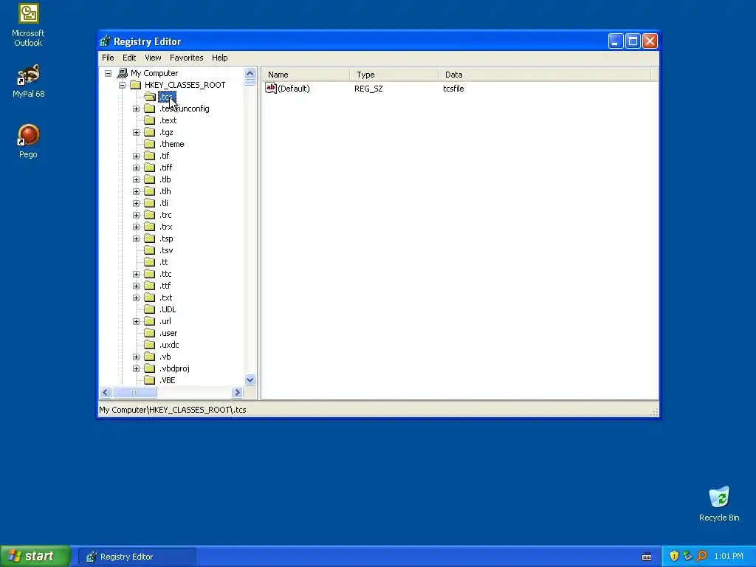Viewport: 756px width, 567px height.
Task: Click the tree scroll up arrow
Action: [x=250, y=73]
